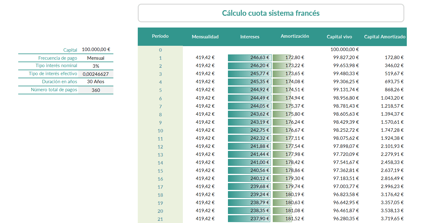Click the effective interest value 0,00246627
This screenshot has width=438, height=223.
point(96,74)
